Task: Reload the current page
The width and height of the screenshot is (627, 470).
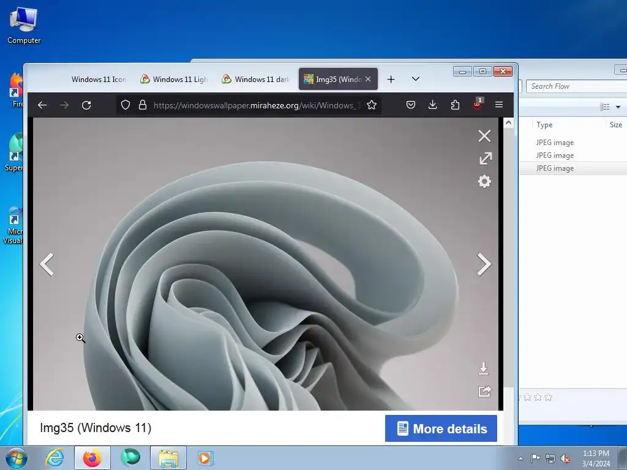Action: (x=86, y=105)
